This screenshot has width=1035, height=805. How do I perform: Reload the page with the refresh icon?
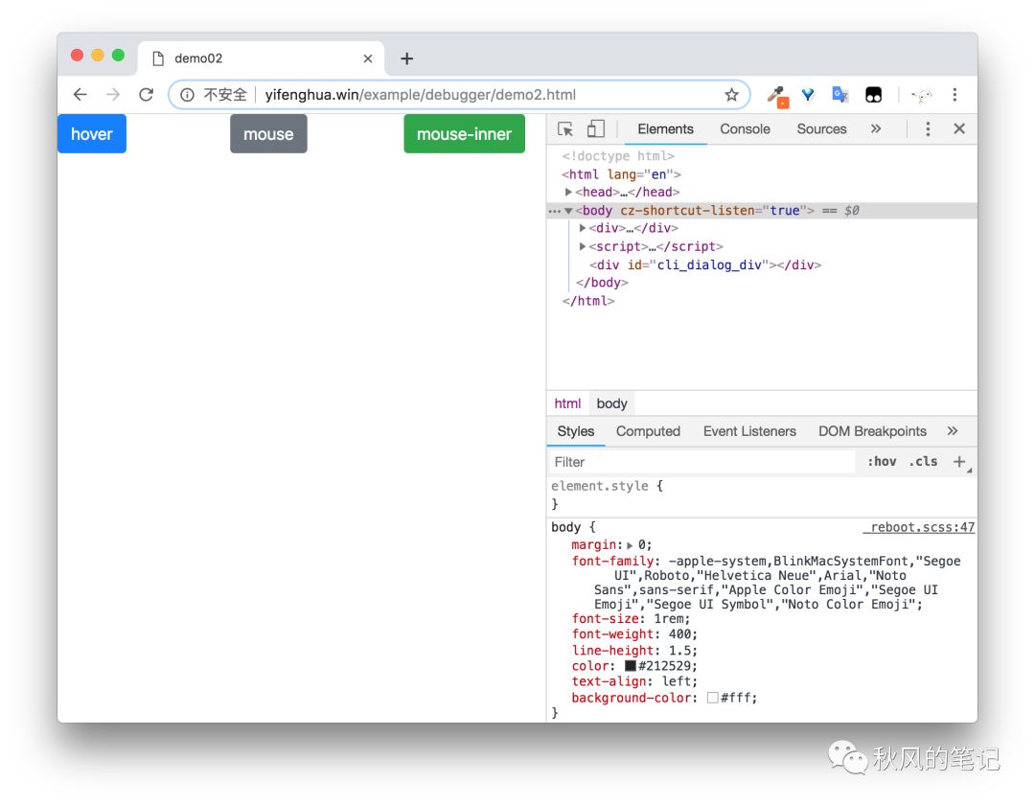click(146, 94)
